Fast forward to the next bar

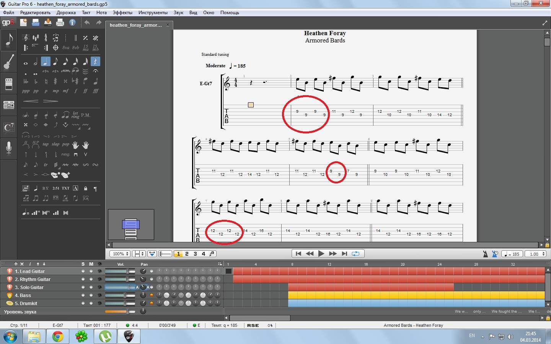click(x=333, y=253)
